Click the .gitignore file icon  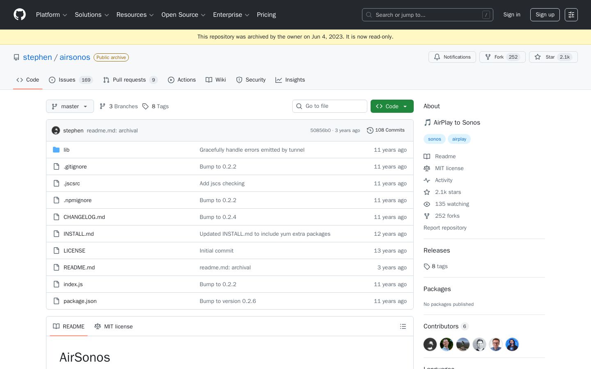click(x=56, y=166)
